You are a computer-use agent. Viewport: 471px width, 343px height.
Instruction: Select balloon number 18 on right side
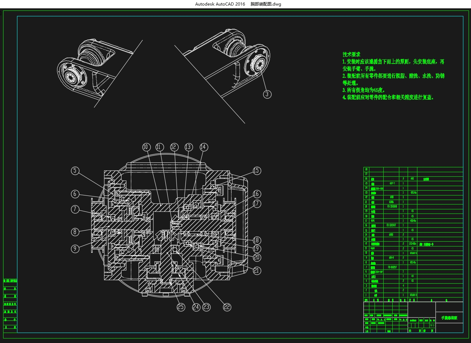pyautogui.click(x=257, y=240)
